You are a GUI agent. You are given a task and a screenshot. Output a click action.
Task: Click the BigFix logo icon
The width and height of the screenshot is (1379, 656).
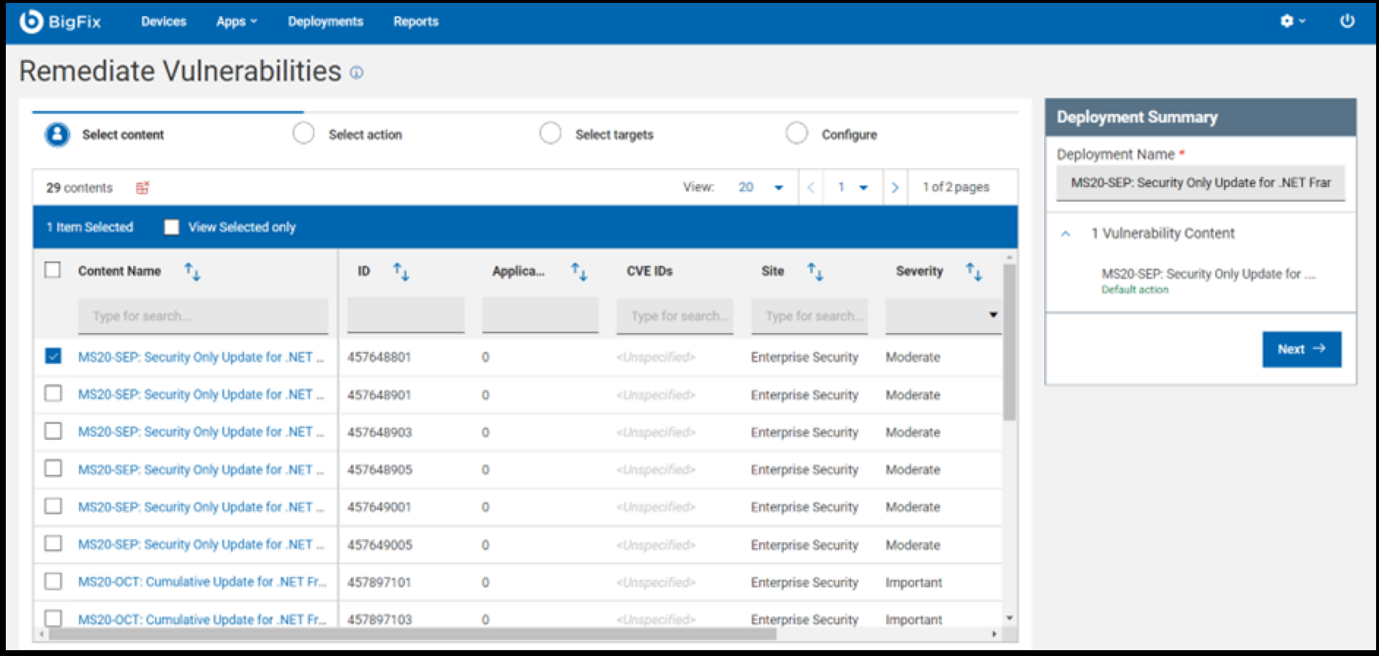click(x=31, y=22)
